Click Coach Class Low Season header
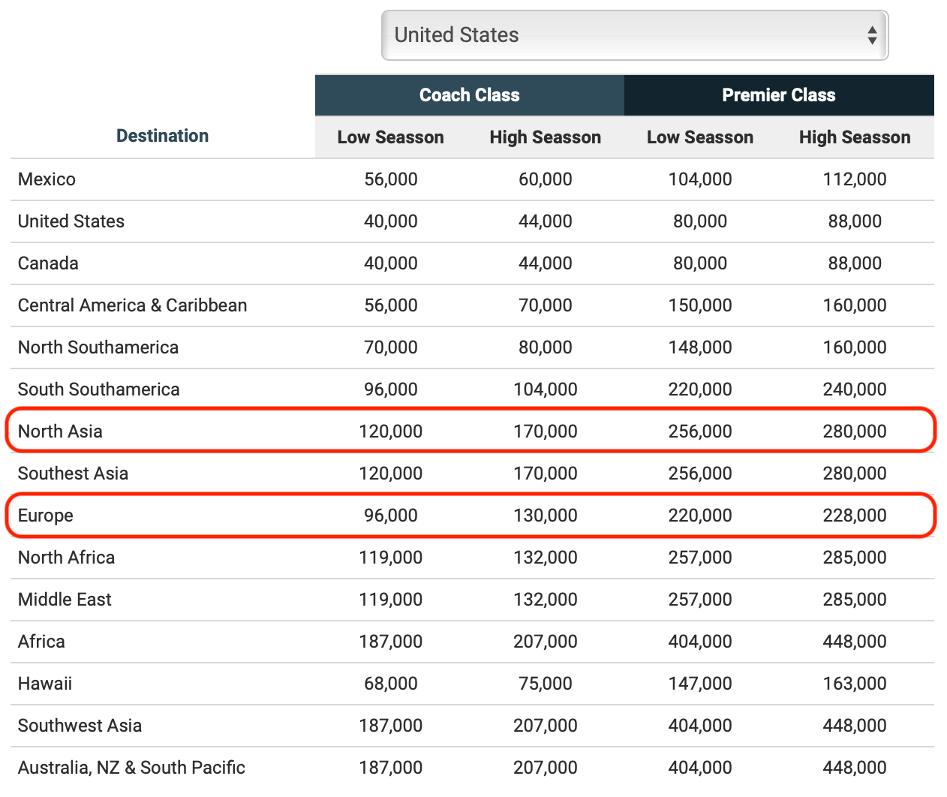The width and height of the screenshot is (947, 797). coord(390,137)
